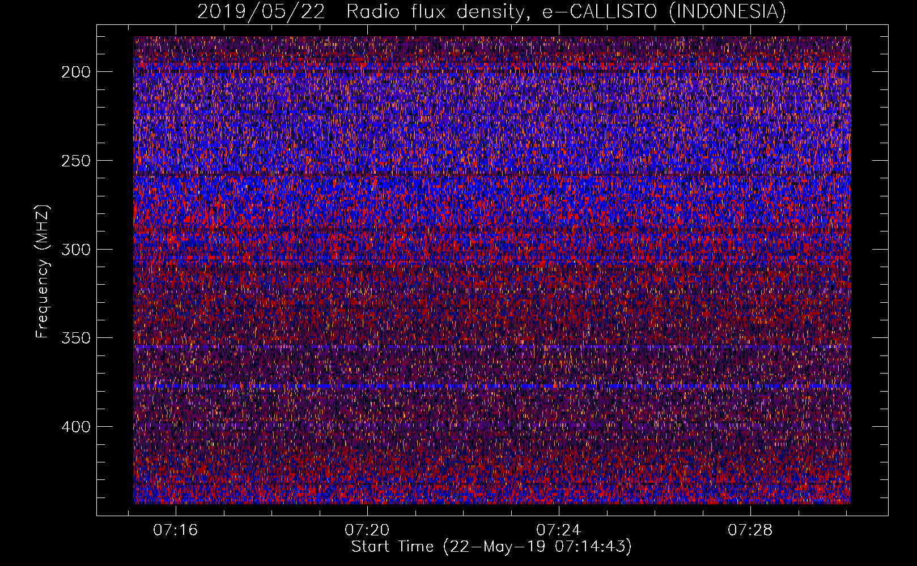The image size is (917, 566).
Task: Click the 07:20 time tick label
Action: click(367, 530)
